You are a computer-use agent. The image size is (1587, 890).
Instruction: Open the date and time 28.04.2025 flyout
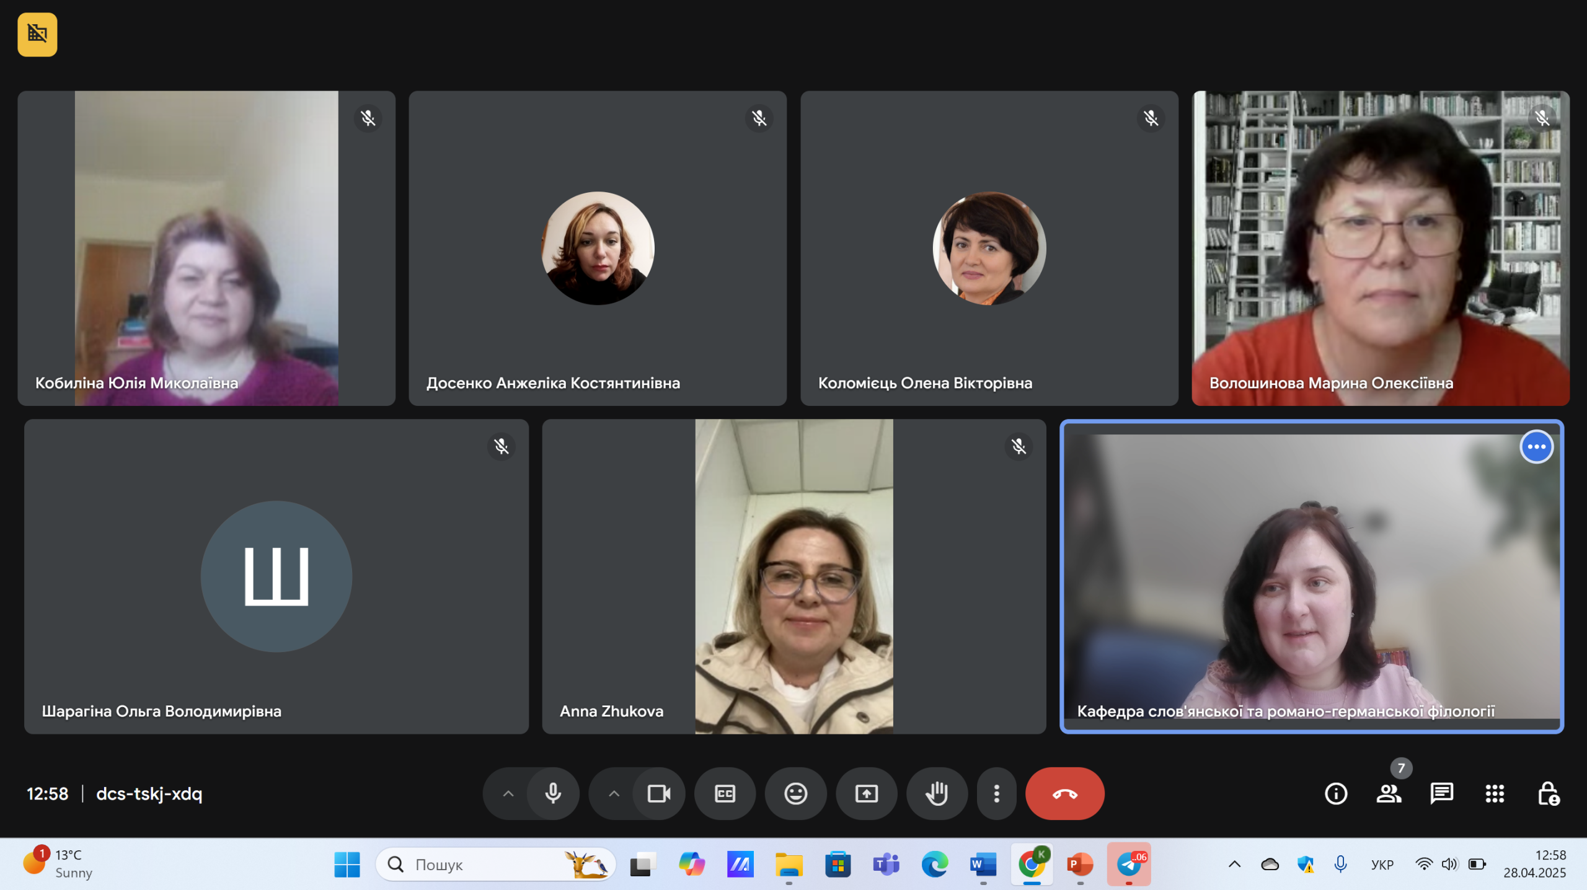[1534, 864]
